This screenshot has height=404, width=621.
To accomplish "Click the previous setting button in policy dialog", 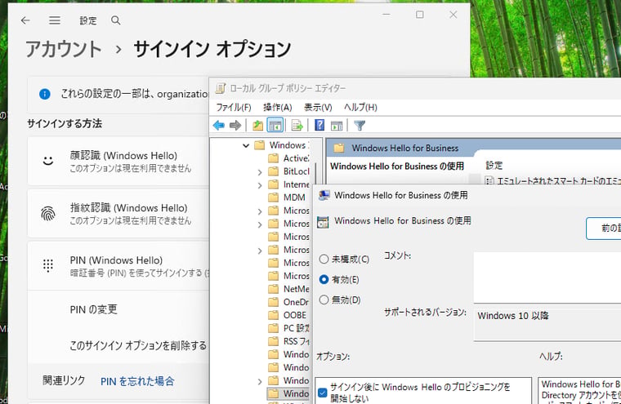I will pos(603,228).
